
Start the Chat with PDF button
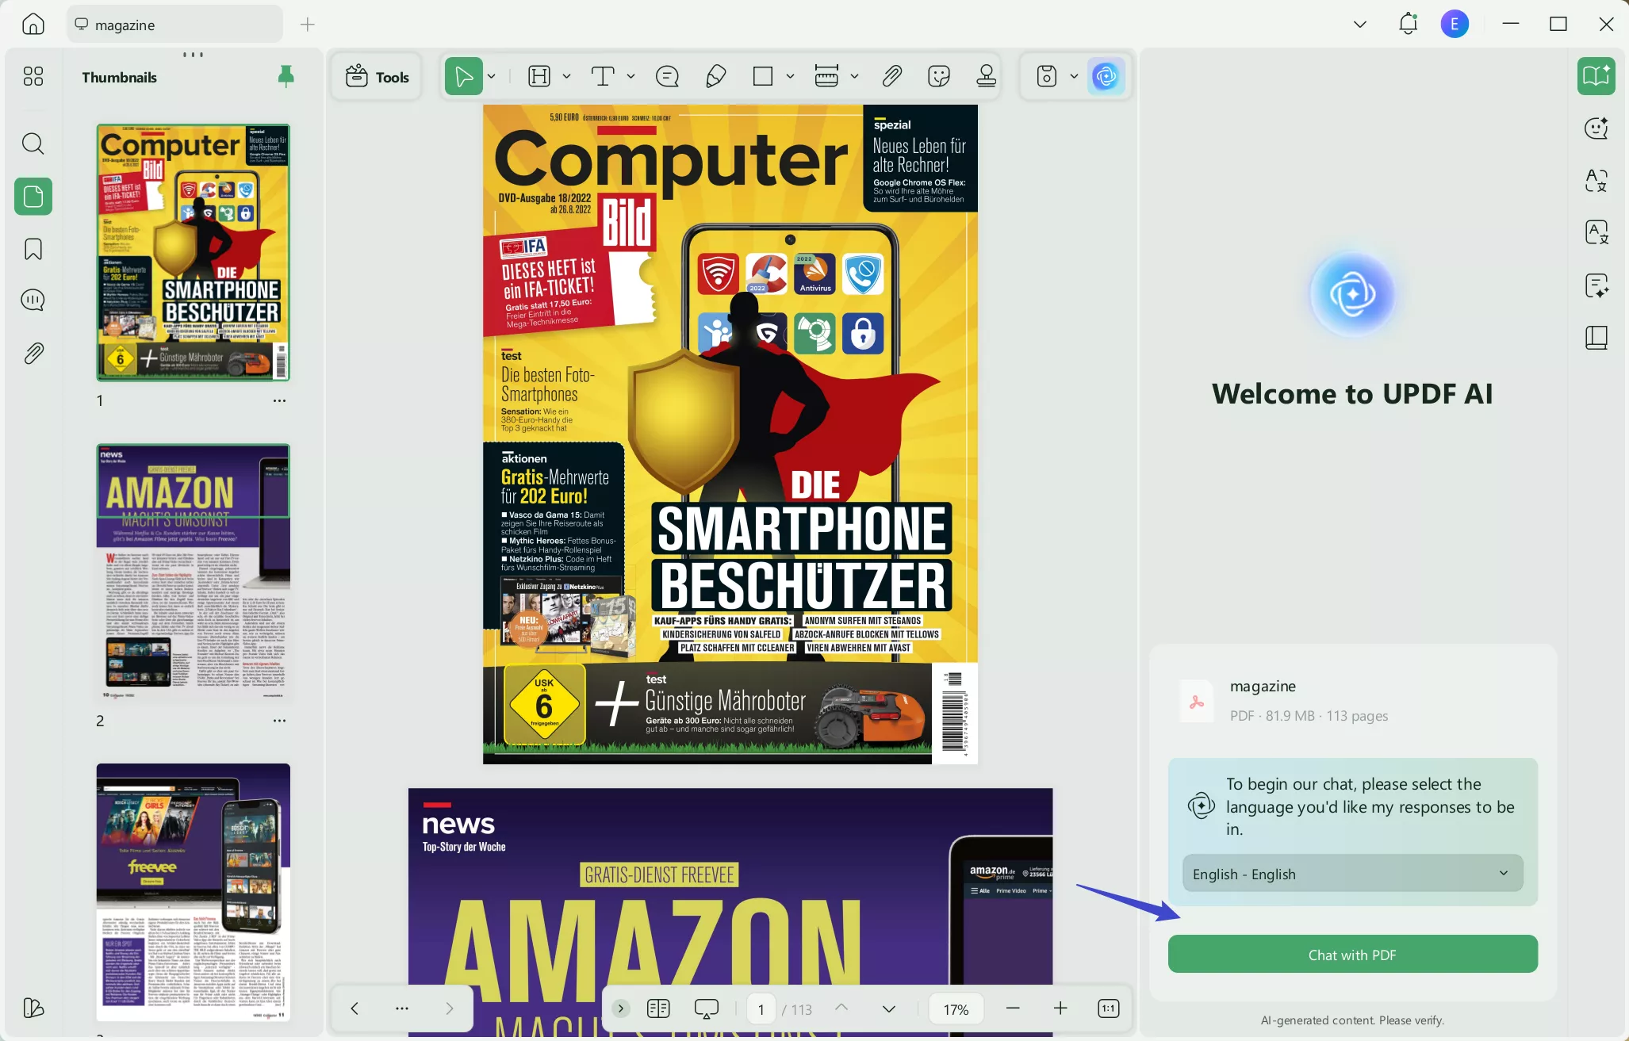tap(1352, 955)
